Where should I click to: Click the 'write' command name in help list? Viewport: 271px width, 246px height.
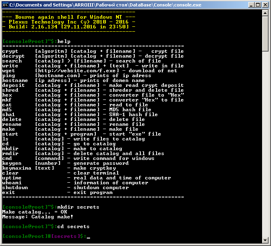(x=10, y=66)
